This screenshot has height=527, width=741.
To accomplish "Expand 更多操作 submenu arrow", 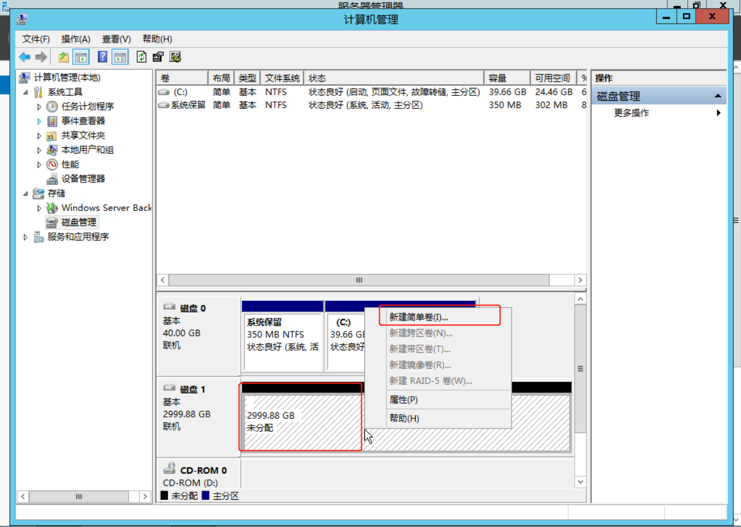I will [719, 113].
